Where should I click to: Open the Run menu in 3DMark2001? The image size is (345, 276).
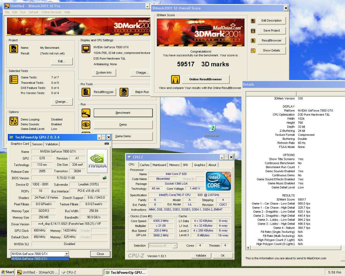coord(23,12)
